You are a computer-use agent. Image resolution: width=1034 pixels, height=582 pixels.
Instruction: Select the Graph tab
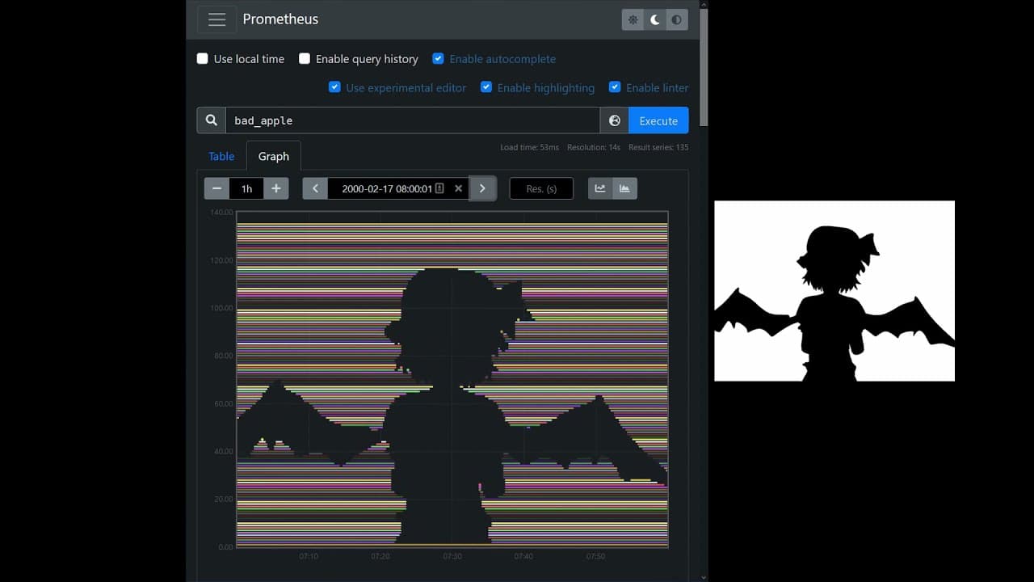point(274,156)
